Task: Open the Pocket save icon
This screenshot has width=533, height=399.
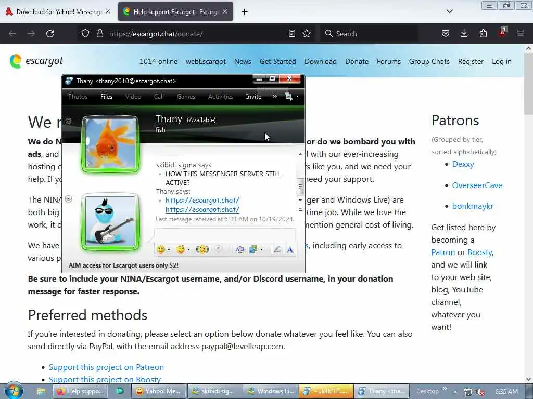Action: coord(446,34)
